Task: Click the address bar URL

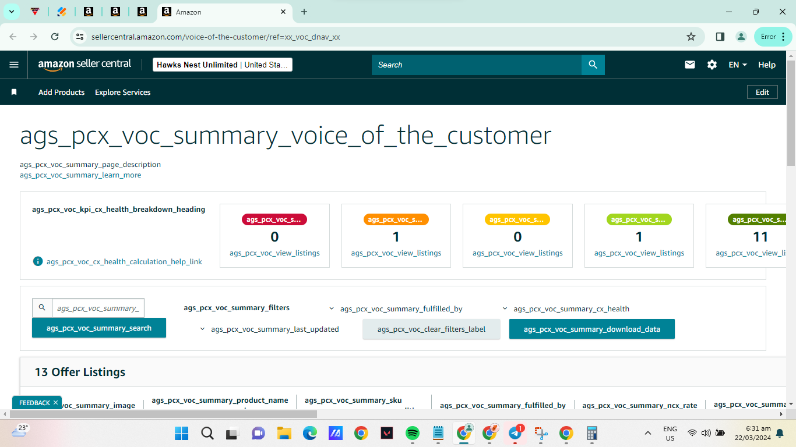Action: point(216,37)
